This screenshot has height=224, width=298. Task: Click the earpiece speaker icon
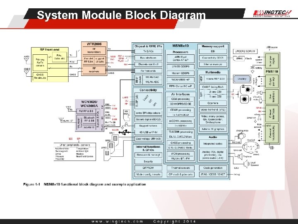point(240,156)
